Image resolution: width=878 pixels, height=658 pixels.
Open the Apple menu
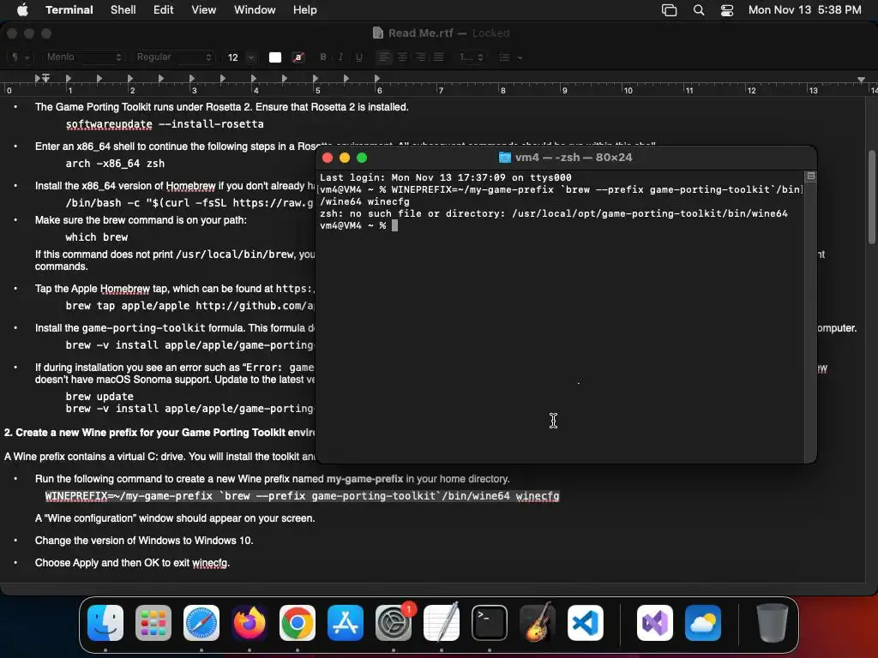[22, 9]
